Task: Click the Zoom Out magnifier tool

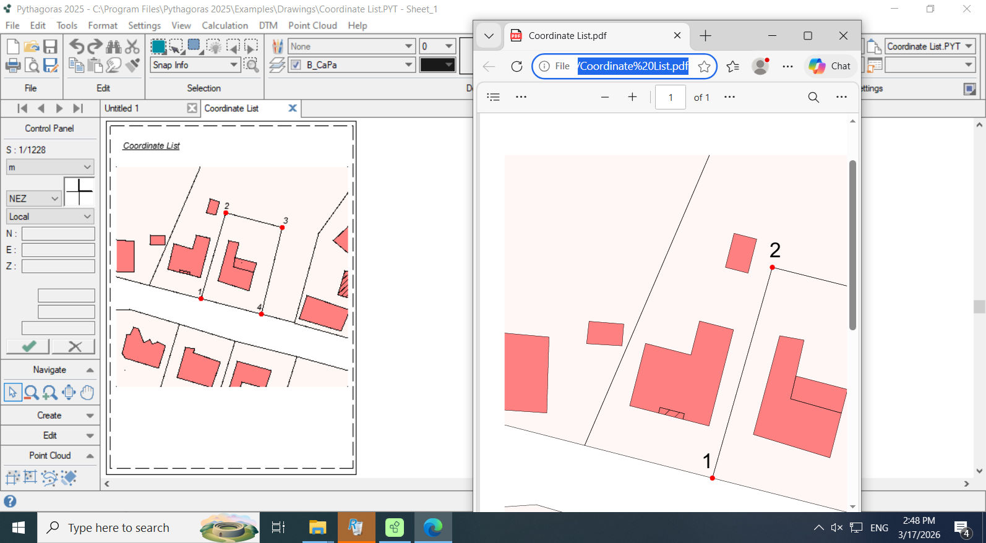Action: point(32,392)
